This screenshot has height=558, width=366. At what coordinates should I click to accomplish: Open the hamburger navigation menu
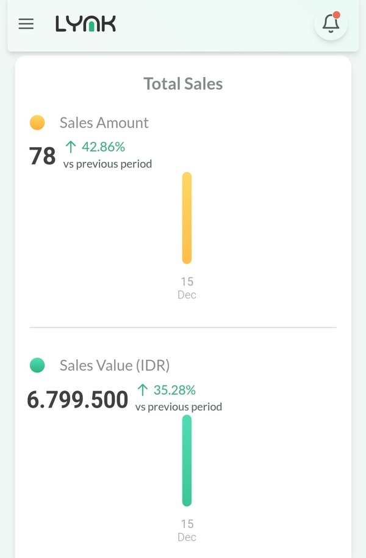[26, 24]
